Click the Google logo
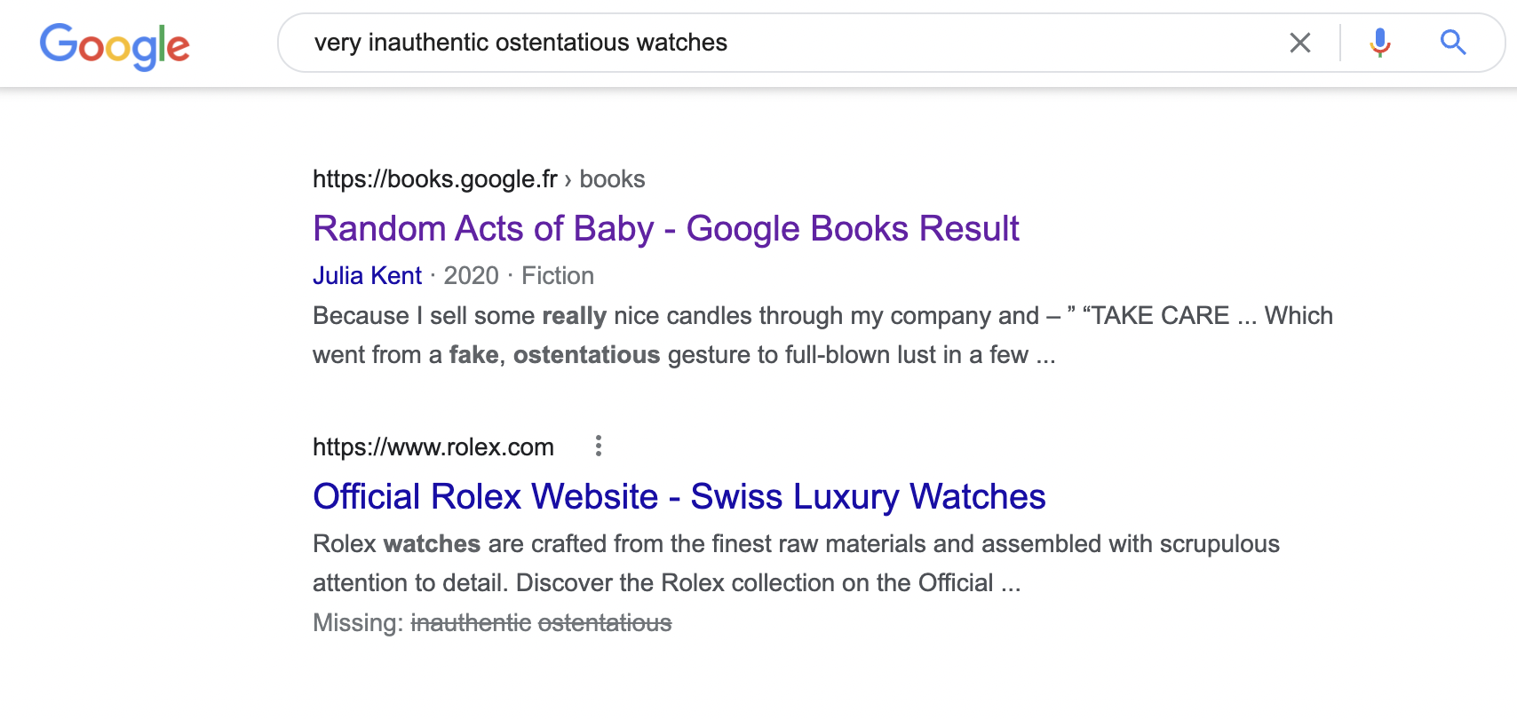This screenshot has height=719, width=1517. 115,45
